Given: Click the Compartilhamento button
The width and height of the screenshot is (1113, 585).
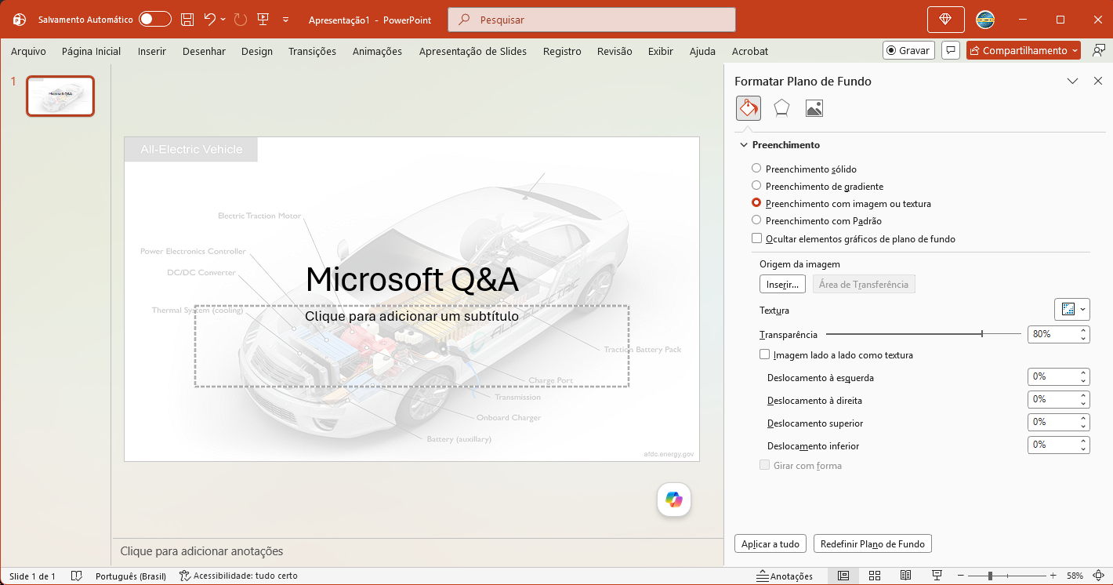Looking at the screenshot, I should (x=1024, y=50).
